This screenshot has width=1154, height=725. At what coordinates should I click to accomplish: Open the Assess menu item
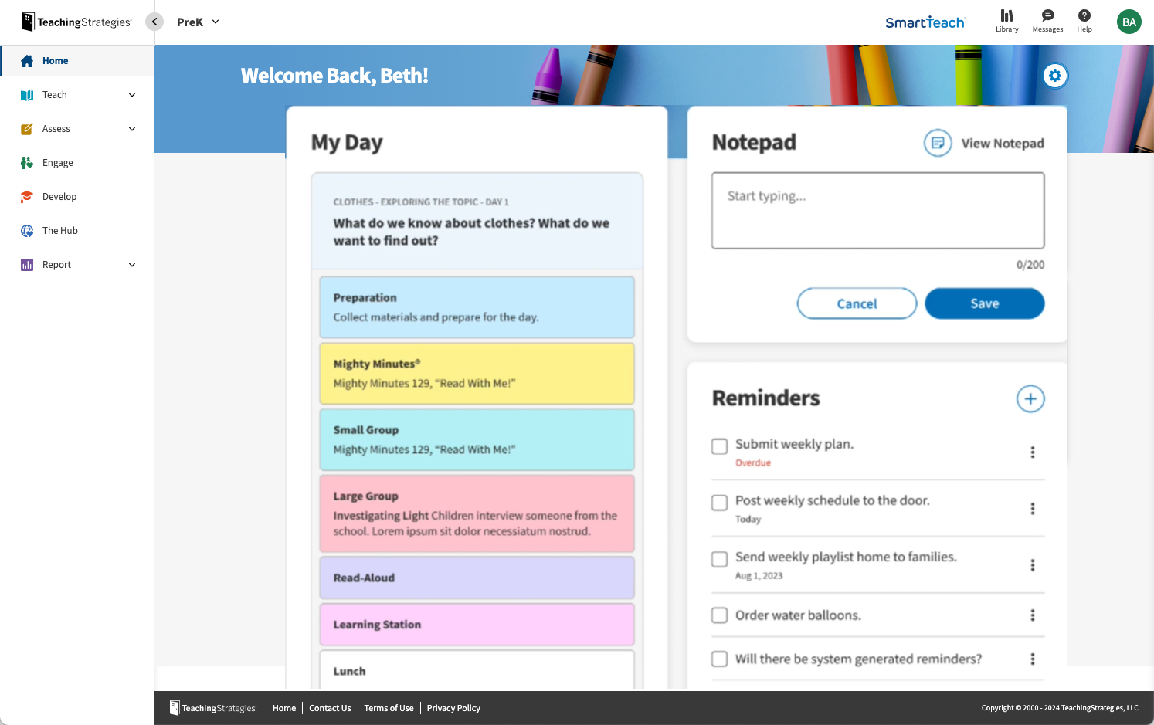pos(57,128)
